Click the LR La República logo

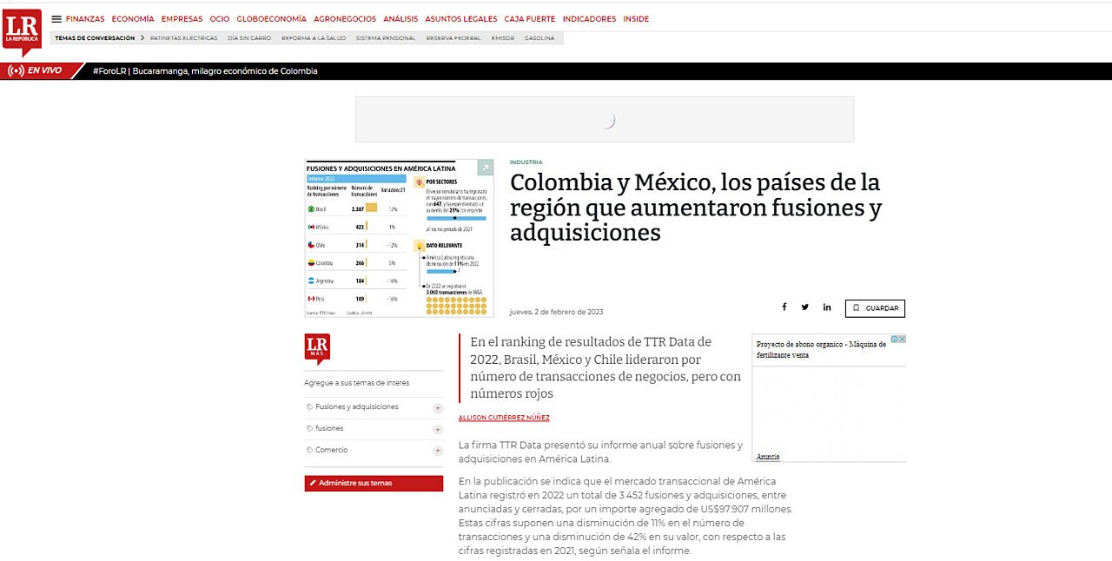21,31
